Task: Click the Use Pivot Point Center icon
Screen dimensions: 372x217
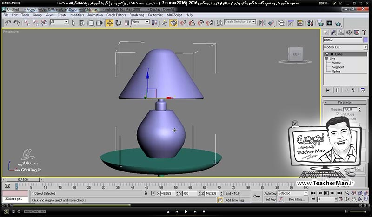Action: (x=154, y=23)
